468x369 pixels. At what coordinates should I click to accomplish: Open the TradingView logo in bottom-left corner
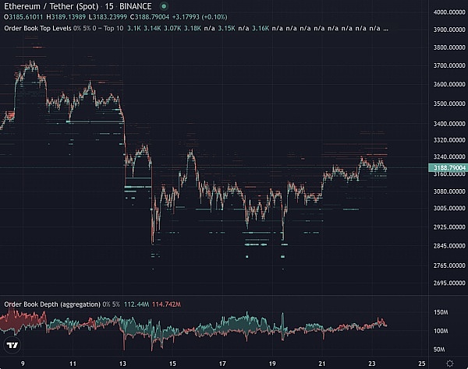point(12,345)
